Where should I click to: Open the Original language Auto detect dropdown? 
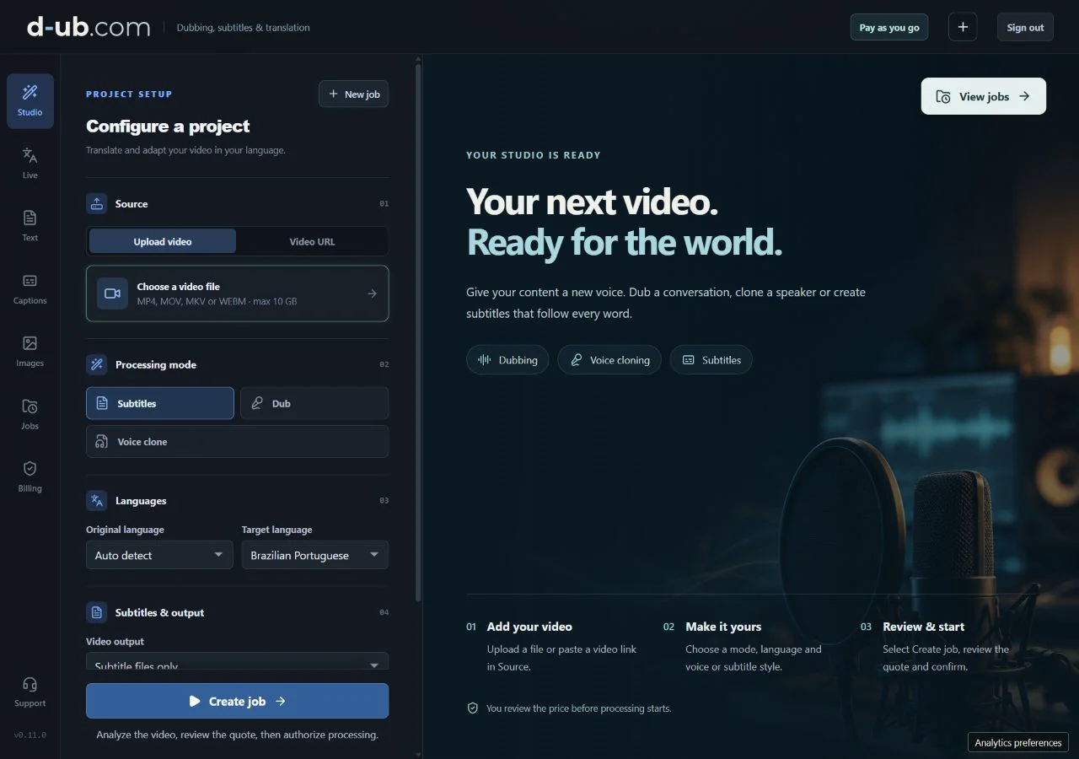[x=159, y=555]
